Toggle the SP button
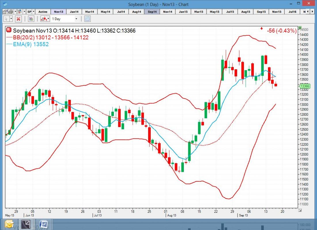Viewport: 317px width, 230px height. click(x=29, y=12)
